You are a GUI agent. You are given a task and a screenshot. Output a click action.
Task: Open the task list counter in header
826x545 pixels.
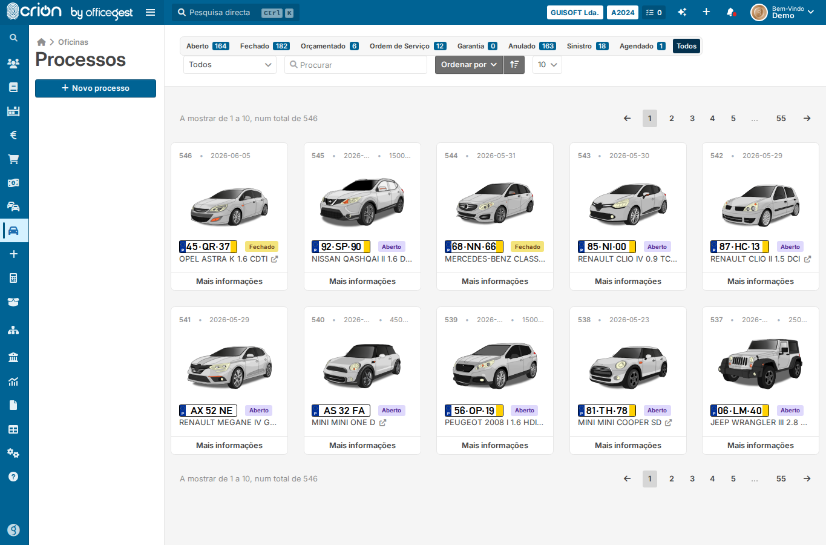coord(654,13)
